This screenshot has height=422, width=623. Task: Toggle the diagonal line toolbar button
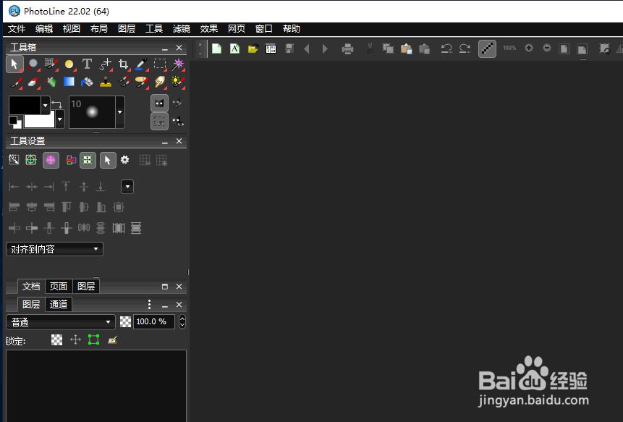pyautogui.click(x=487, y=49)
